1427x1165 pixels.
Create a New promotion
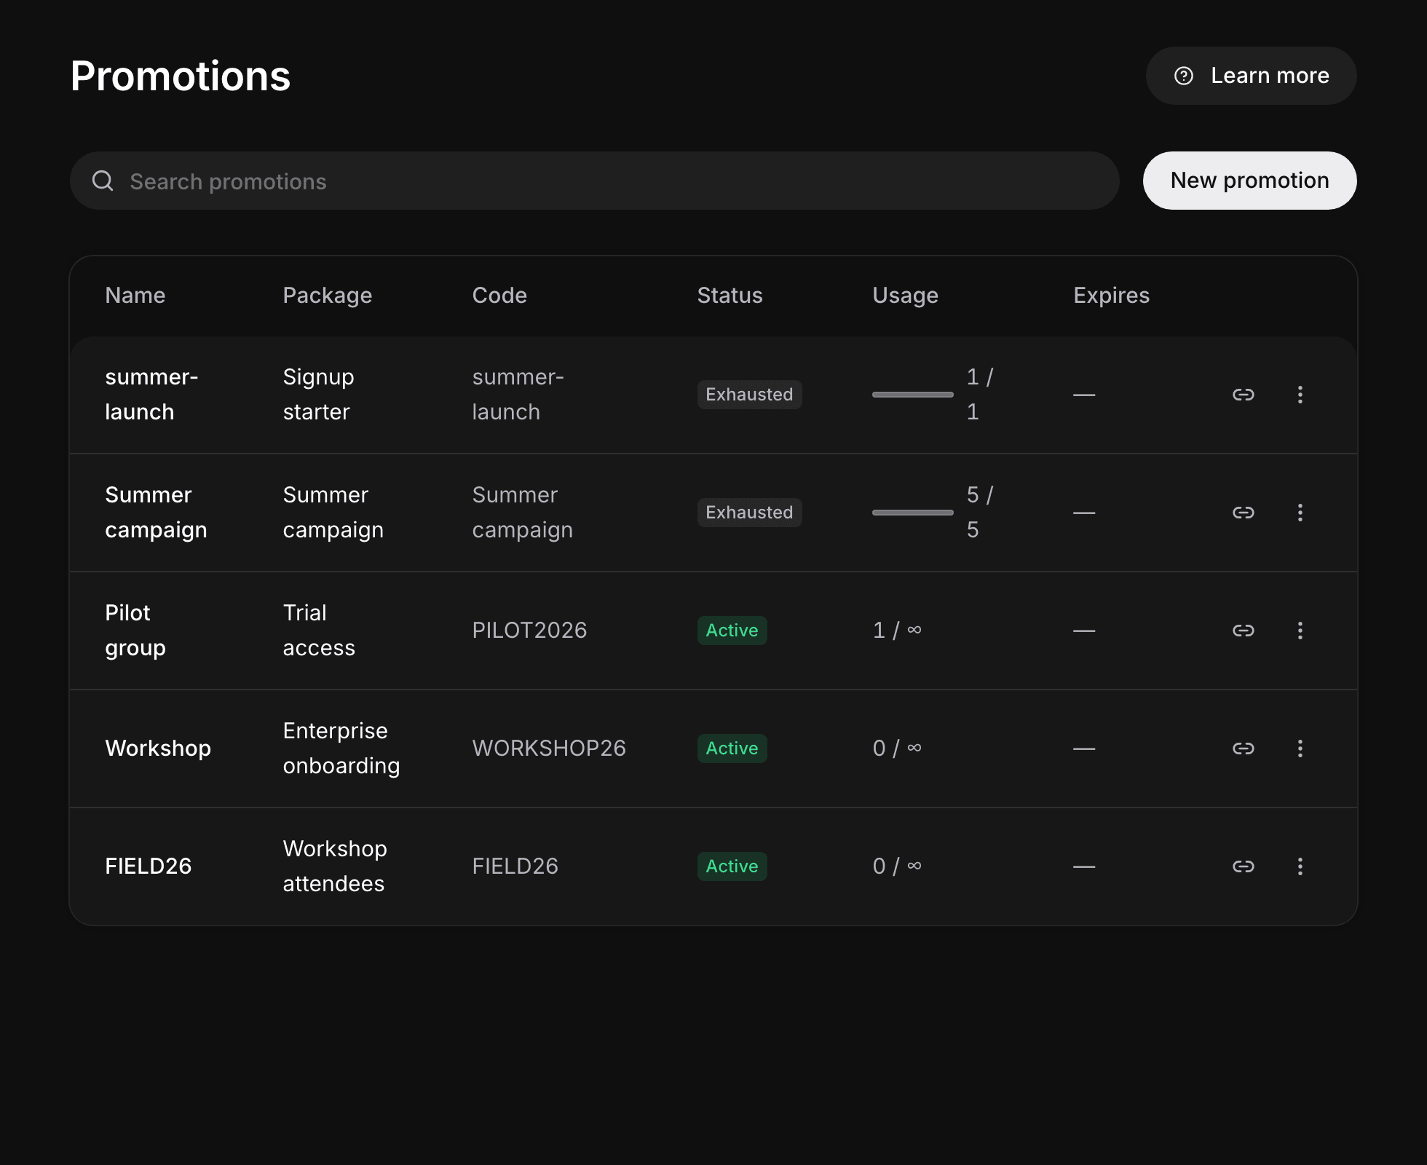pos(1249,181)
